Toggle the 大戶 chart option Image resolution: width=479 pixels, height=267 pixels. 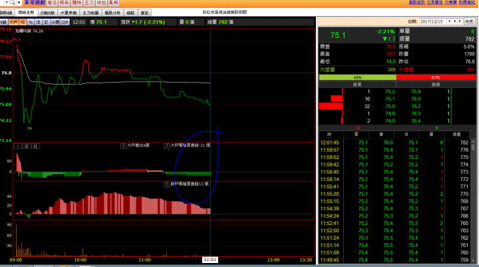click(x=13, y=22)
